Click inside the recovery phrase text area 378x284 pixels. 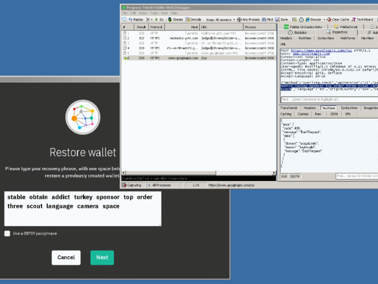click(81, 216)
